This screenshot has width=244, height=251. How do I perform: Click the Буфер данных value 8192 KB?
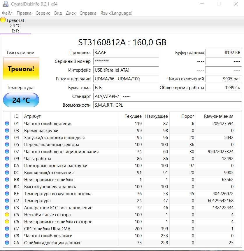pyautogui.click(x=224, y=53)
